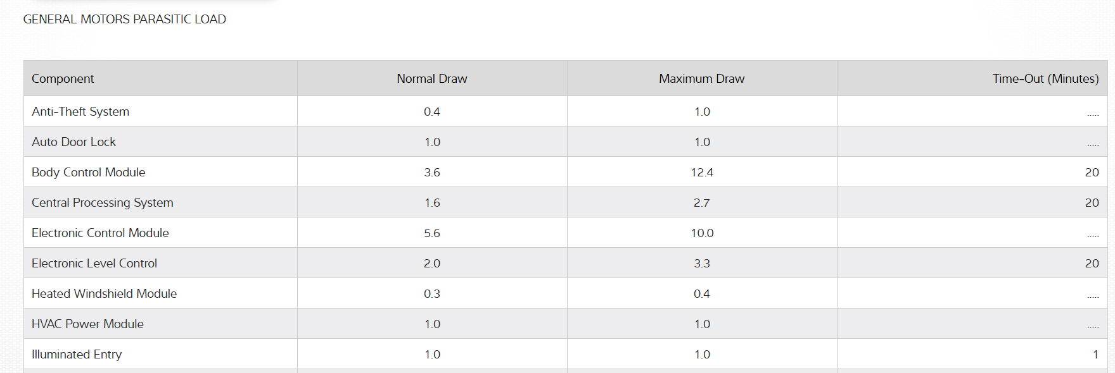
Task: Select the Anti-Theft System row label
Action: 80,112
